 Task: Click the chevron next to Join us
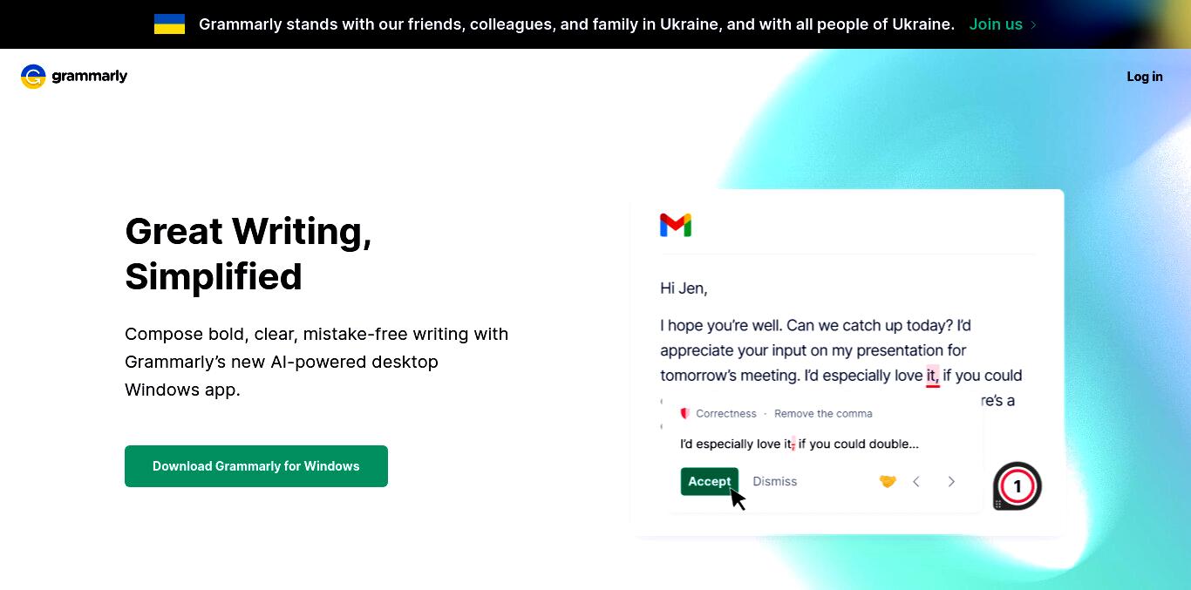pos(1033,24)
